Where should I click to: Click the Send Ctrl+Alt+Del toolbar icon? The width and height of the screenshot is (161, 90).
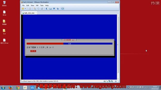(x=30, y=9)
